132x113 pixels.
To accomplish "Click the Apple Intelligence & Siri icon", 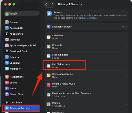I will click(x=7, y=45).
